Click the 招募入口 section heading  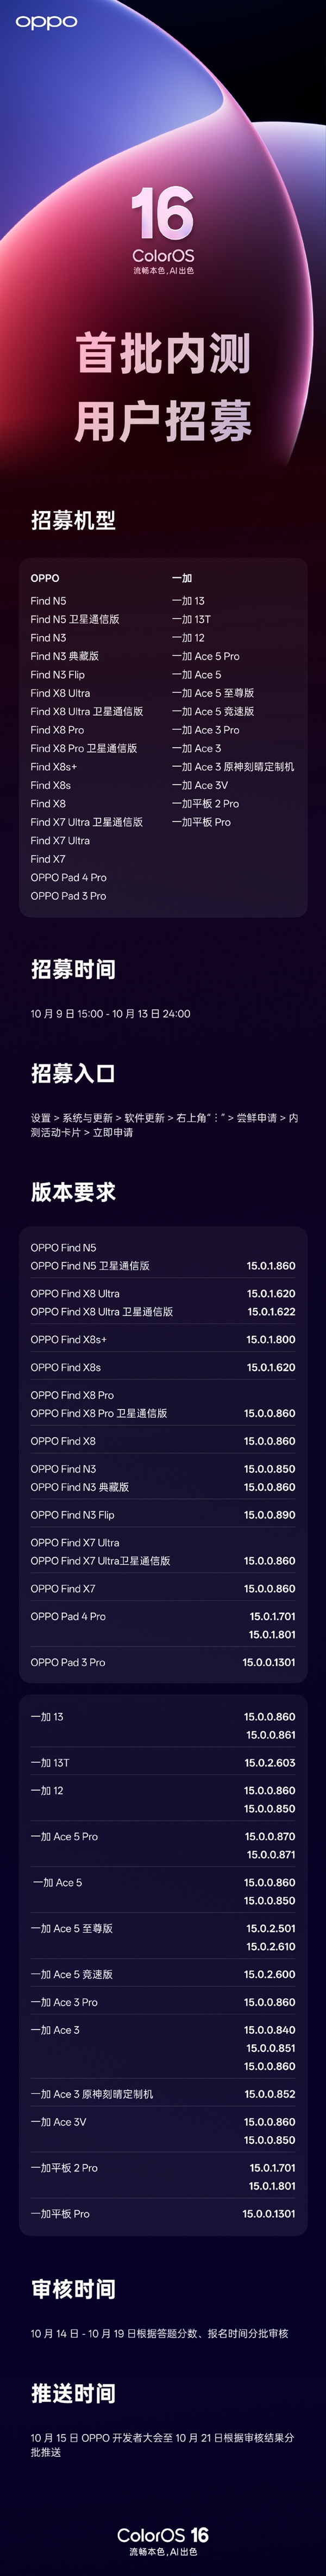pyautogui.click(x=73, y=1073)
